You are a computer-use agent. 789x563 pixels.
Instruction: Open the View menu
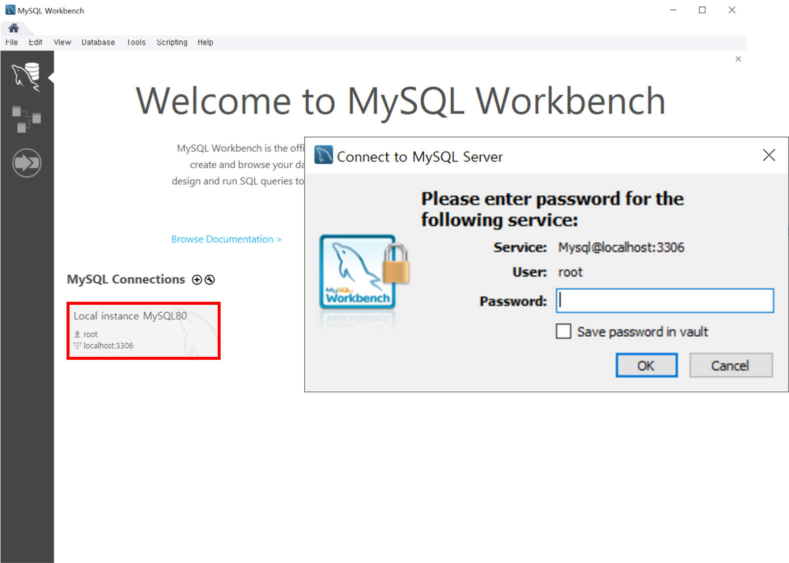pyautogui.click(x=62, y=43)
